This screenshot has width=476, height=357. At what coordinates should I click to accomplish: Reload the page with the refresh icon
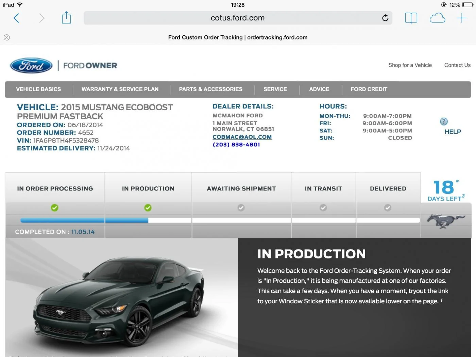coord(385,18)
